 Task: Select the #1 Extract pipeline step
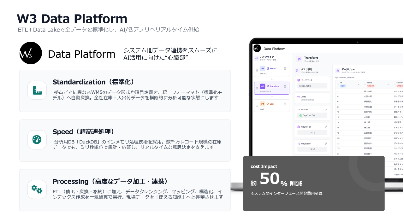(271, 70)
